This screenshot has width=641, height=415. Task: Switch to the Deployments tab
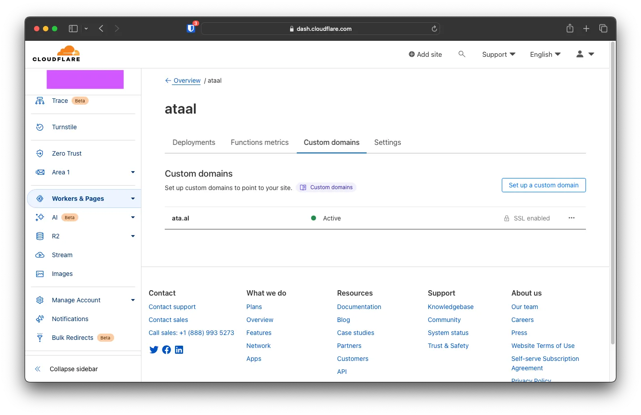click(x=194, y=142)
